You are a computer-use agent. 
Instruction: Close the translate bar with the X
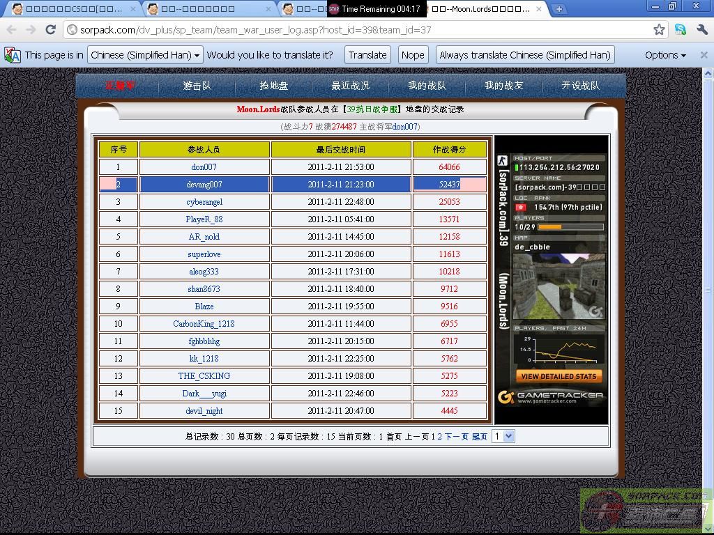click(704, 55)
